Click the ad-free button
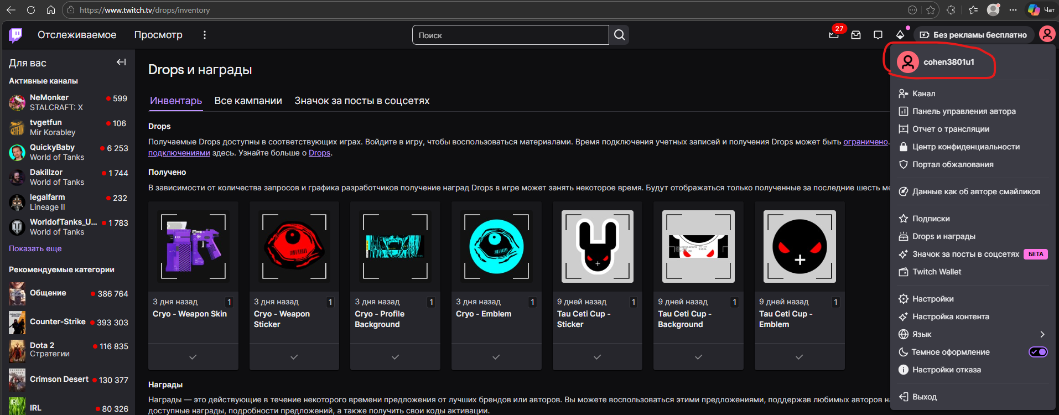 [973, 35]
